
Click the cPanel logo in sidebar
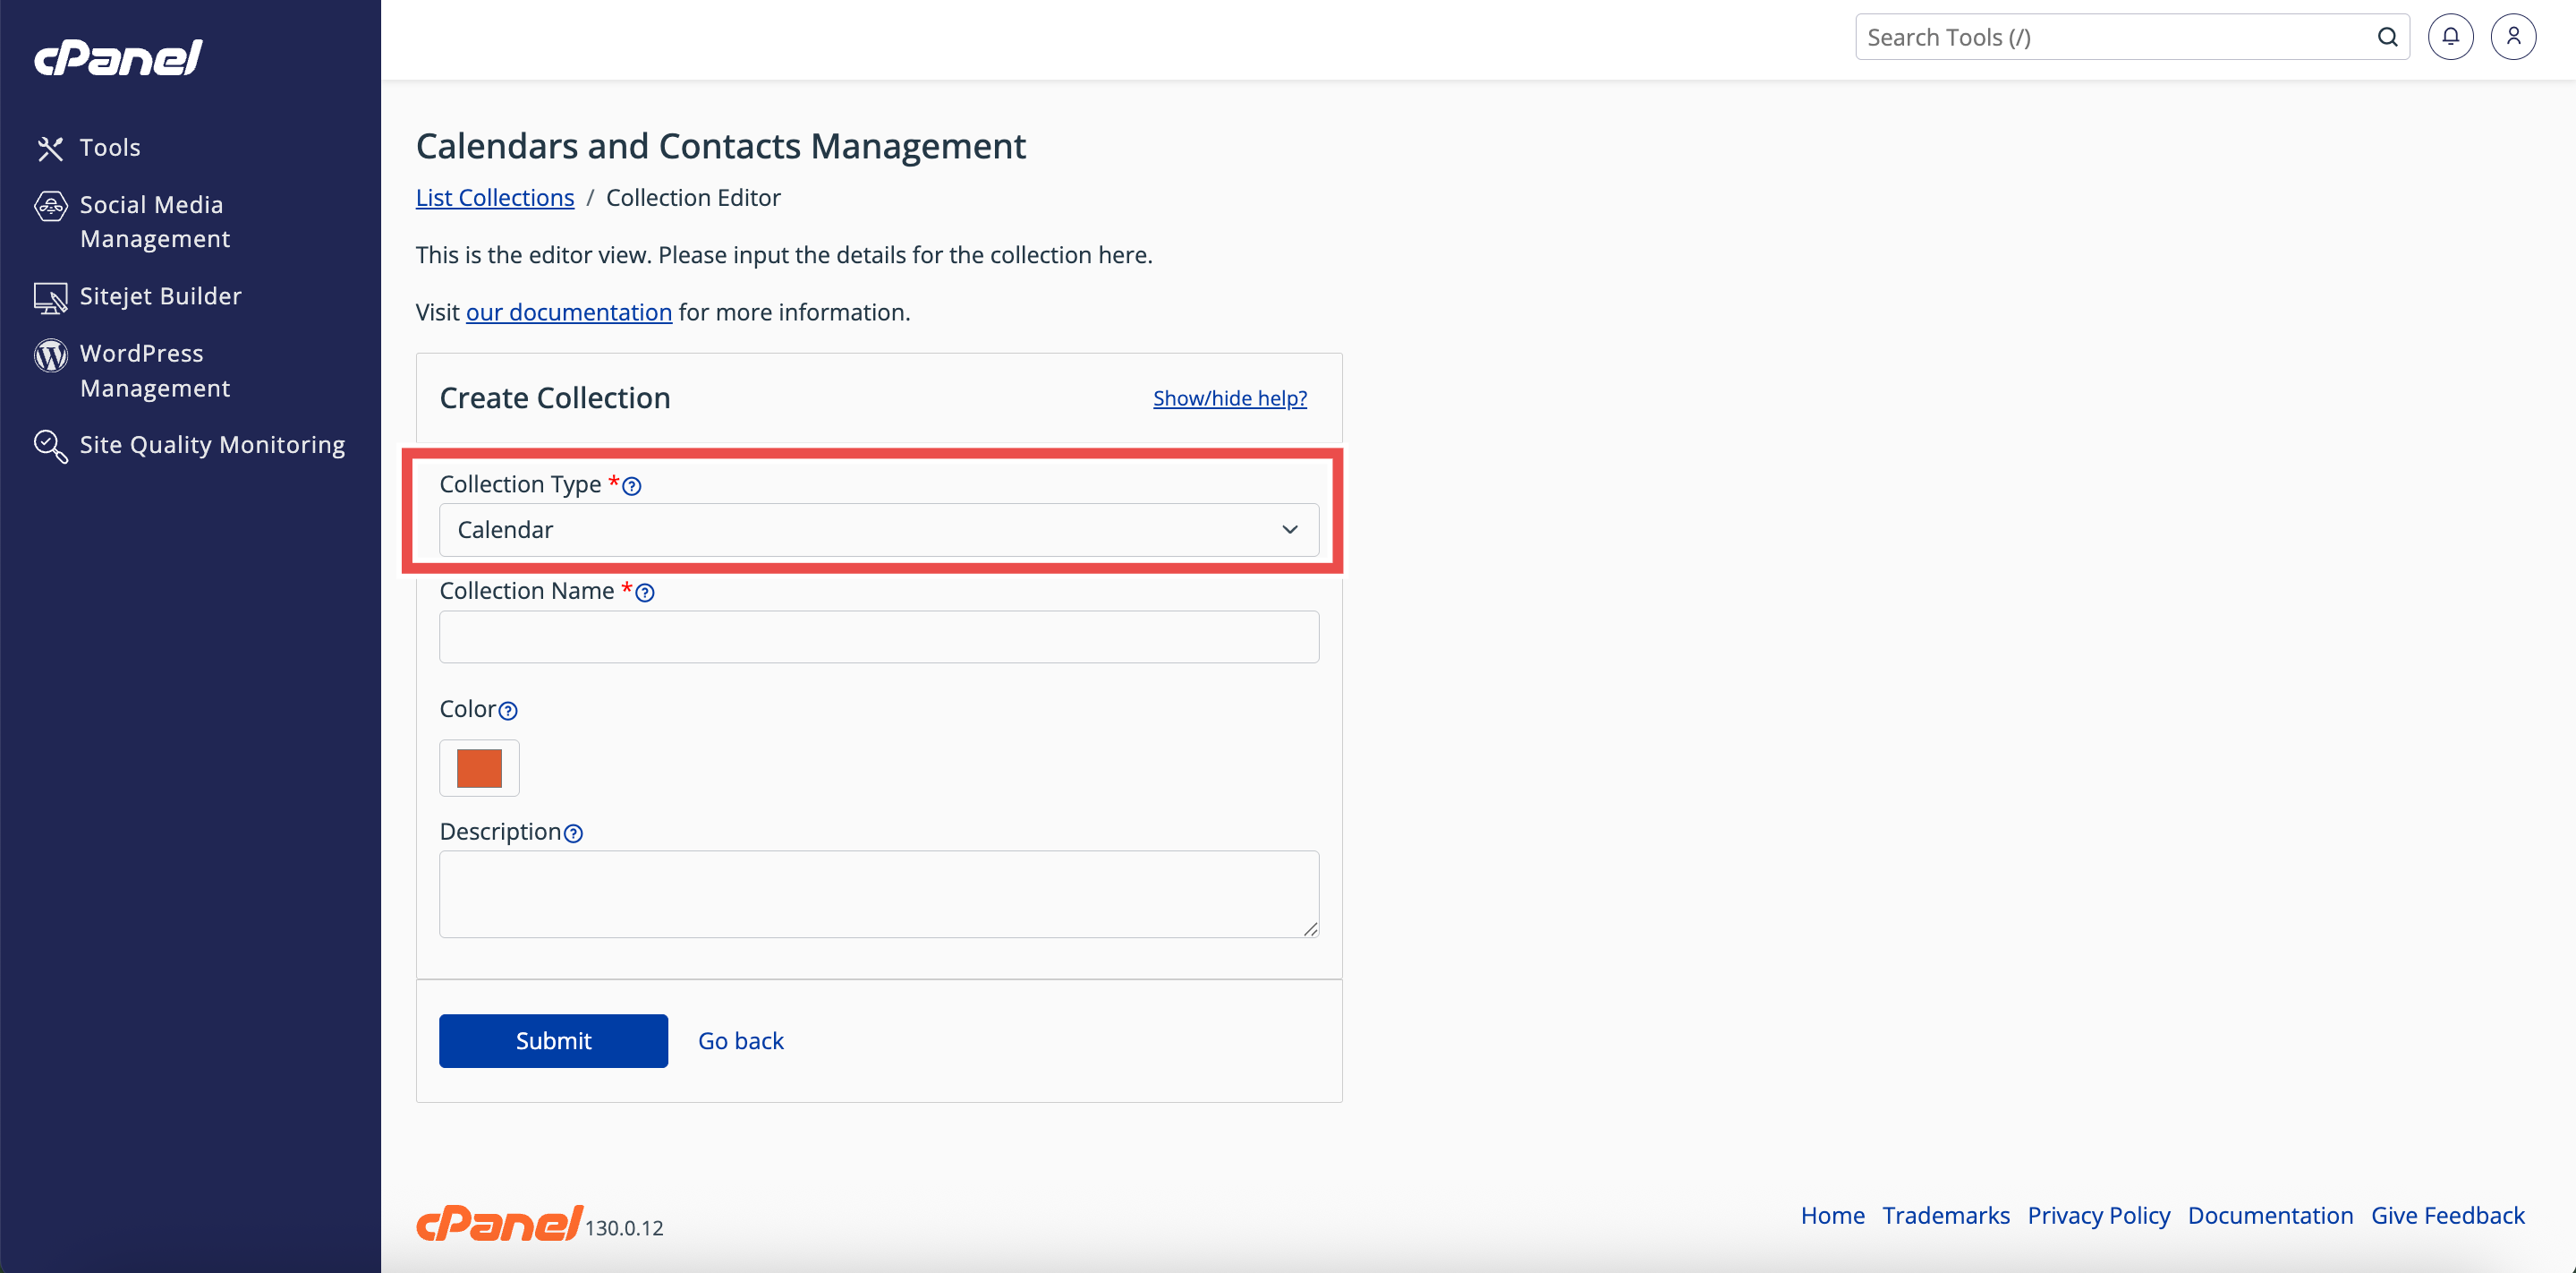coord(118,57)
